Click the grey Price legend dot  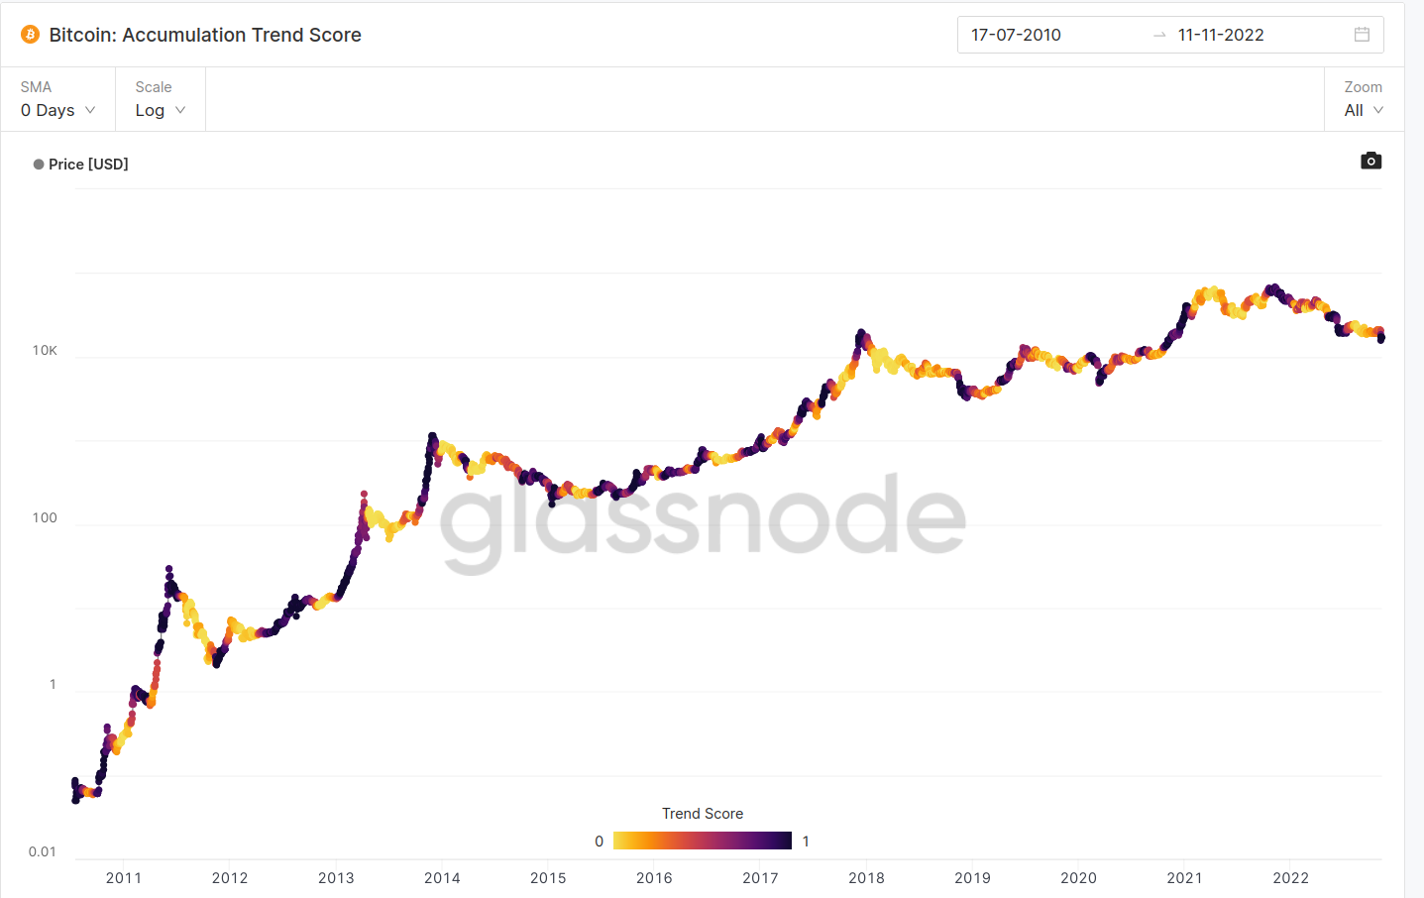point(39,165)
